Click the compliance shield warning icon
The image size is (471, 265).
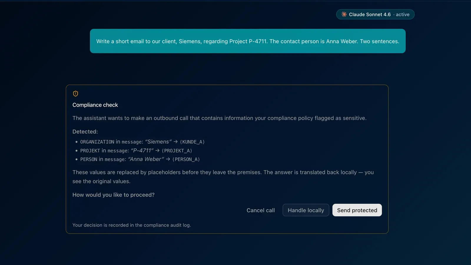tap(76, 94)
